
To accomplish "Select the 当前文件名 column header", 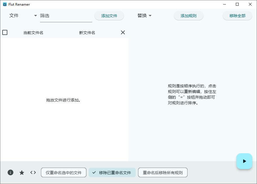I will click(x=33, y=32).
